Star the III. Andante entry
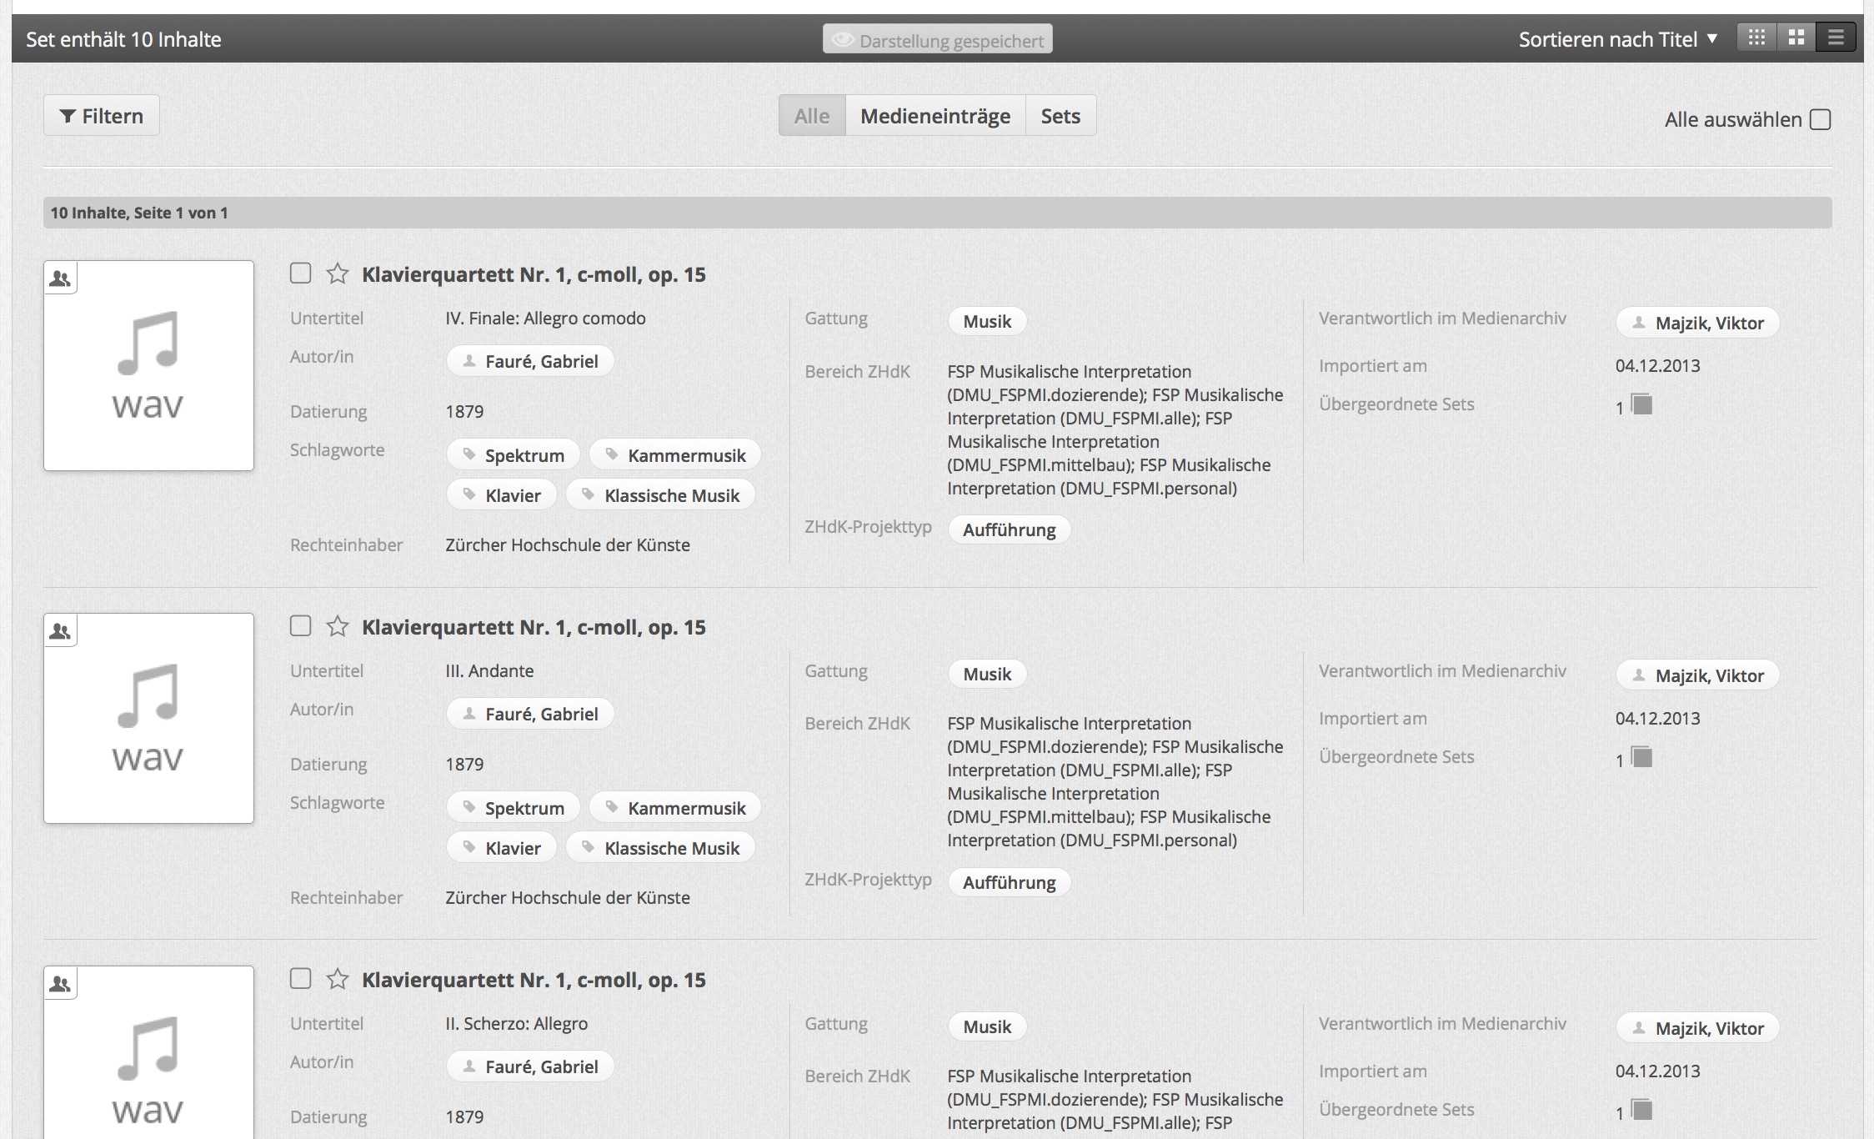 click(338, 627)
